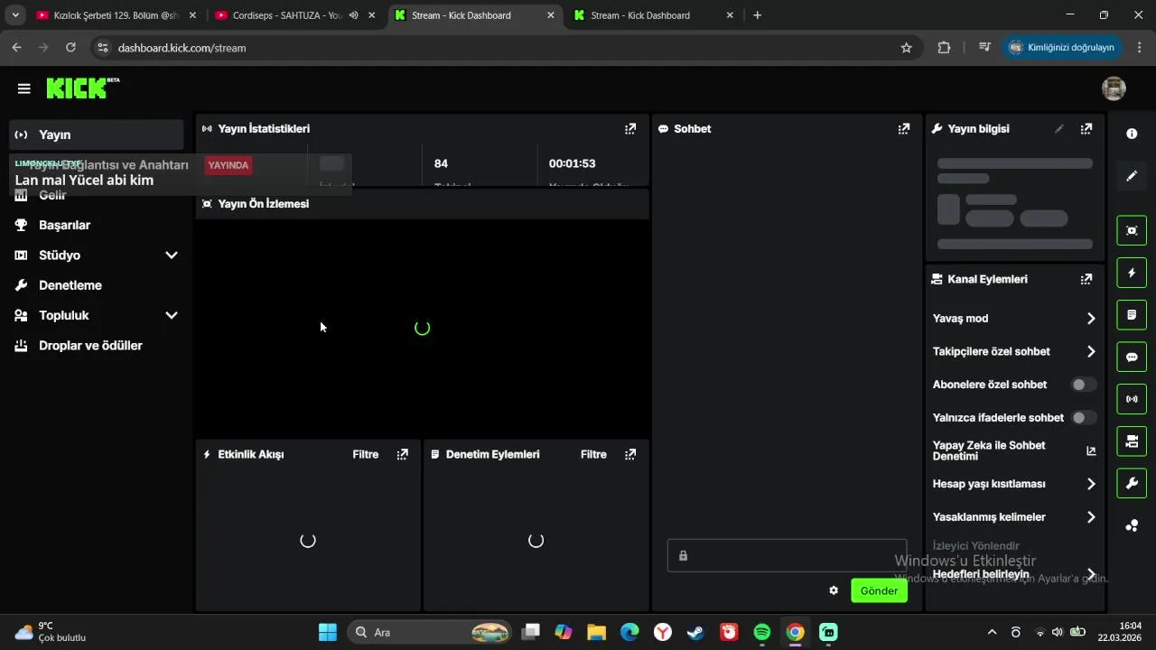Mute the Cordiseps YouTube tab speaker icon
The width and height of the screenshot is (1156, 650).
353,15
